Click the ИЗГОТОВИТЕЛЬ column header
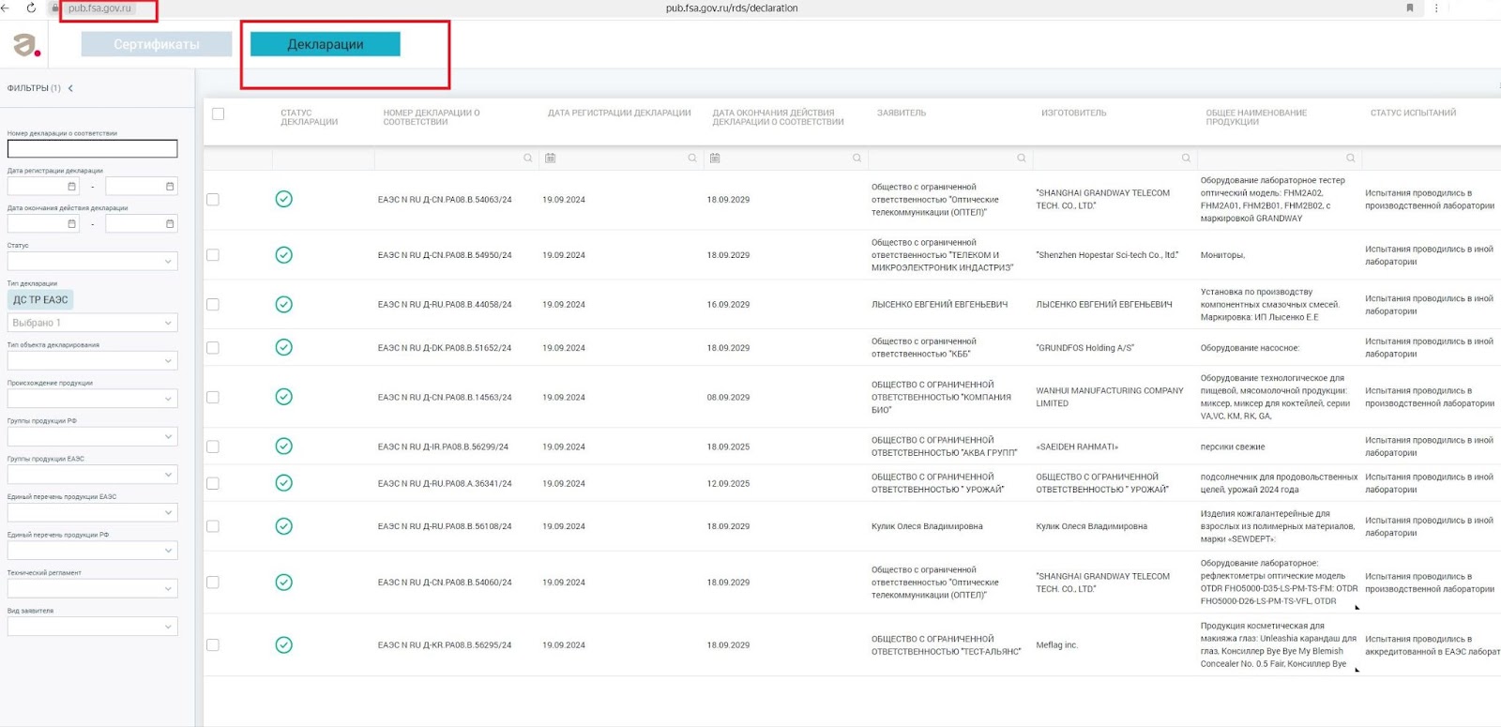Image resolution: width=1501 pixels, height=727 pixels. (x=1074, y=113)
